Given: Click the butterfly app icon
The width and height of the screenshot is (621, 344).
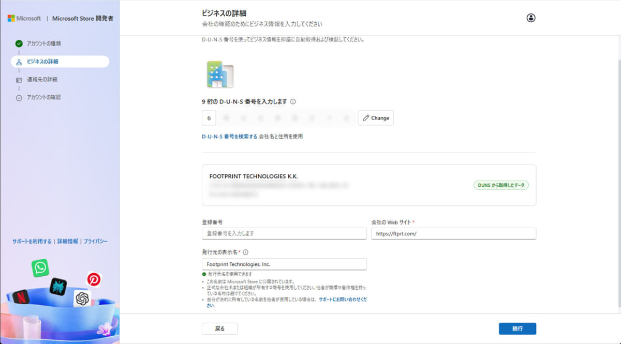Looking at the screenshot, I should [x=58, y=286].
